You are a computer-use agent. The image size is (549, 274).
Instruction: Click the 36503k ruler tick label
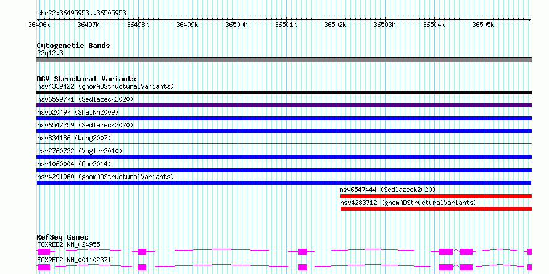[x=385, y=25]
